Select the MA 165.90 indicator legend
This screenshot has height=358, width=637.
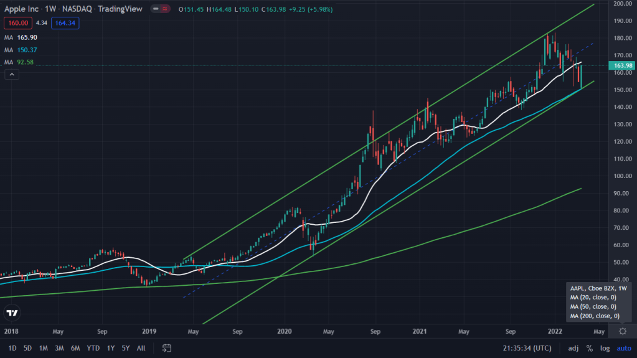(24, 38)
